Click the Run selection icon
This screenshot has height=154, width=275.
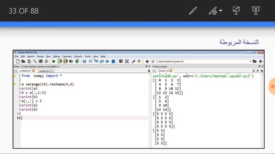click(71, 61)
